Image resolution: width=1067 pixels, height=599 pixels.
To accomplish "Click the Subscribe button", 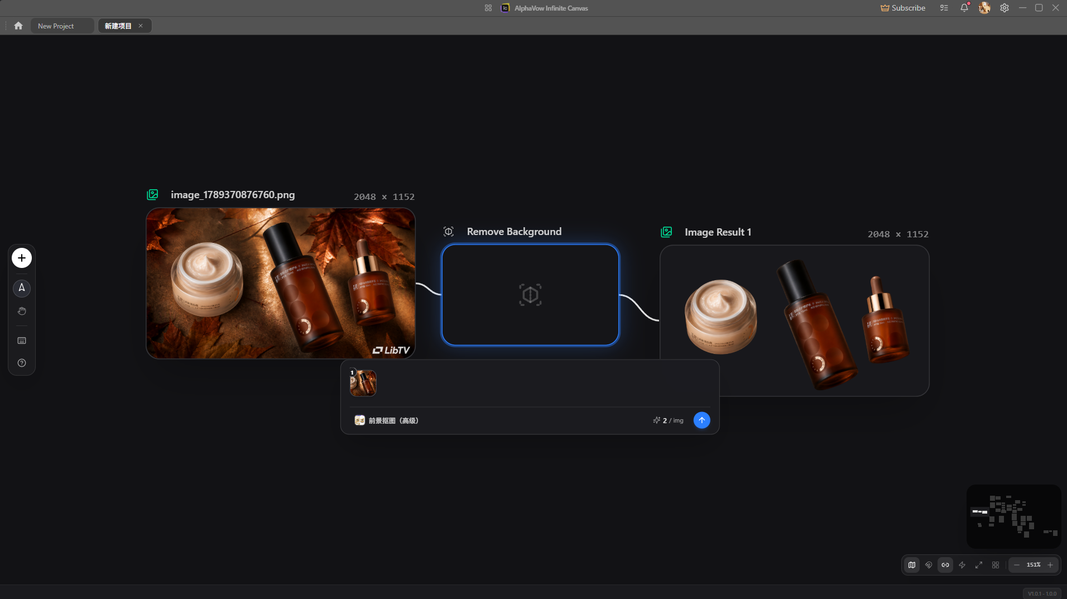I will (903, 8).
